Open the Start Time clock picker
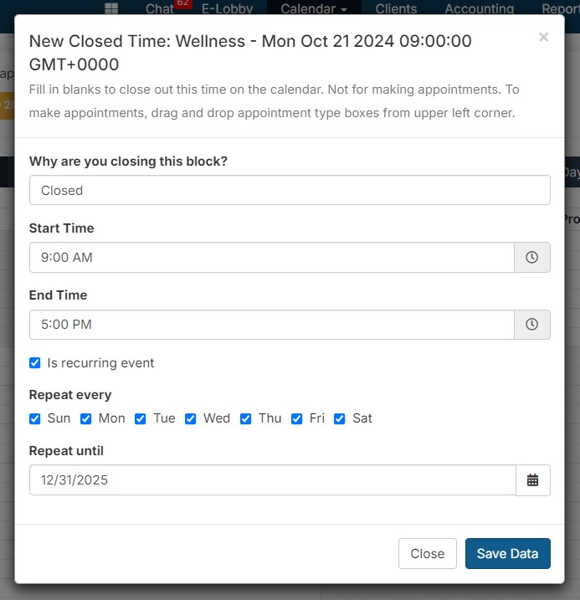This screenshot has width=580, height=600. 531,258
